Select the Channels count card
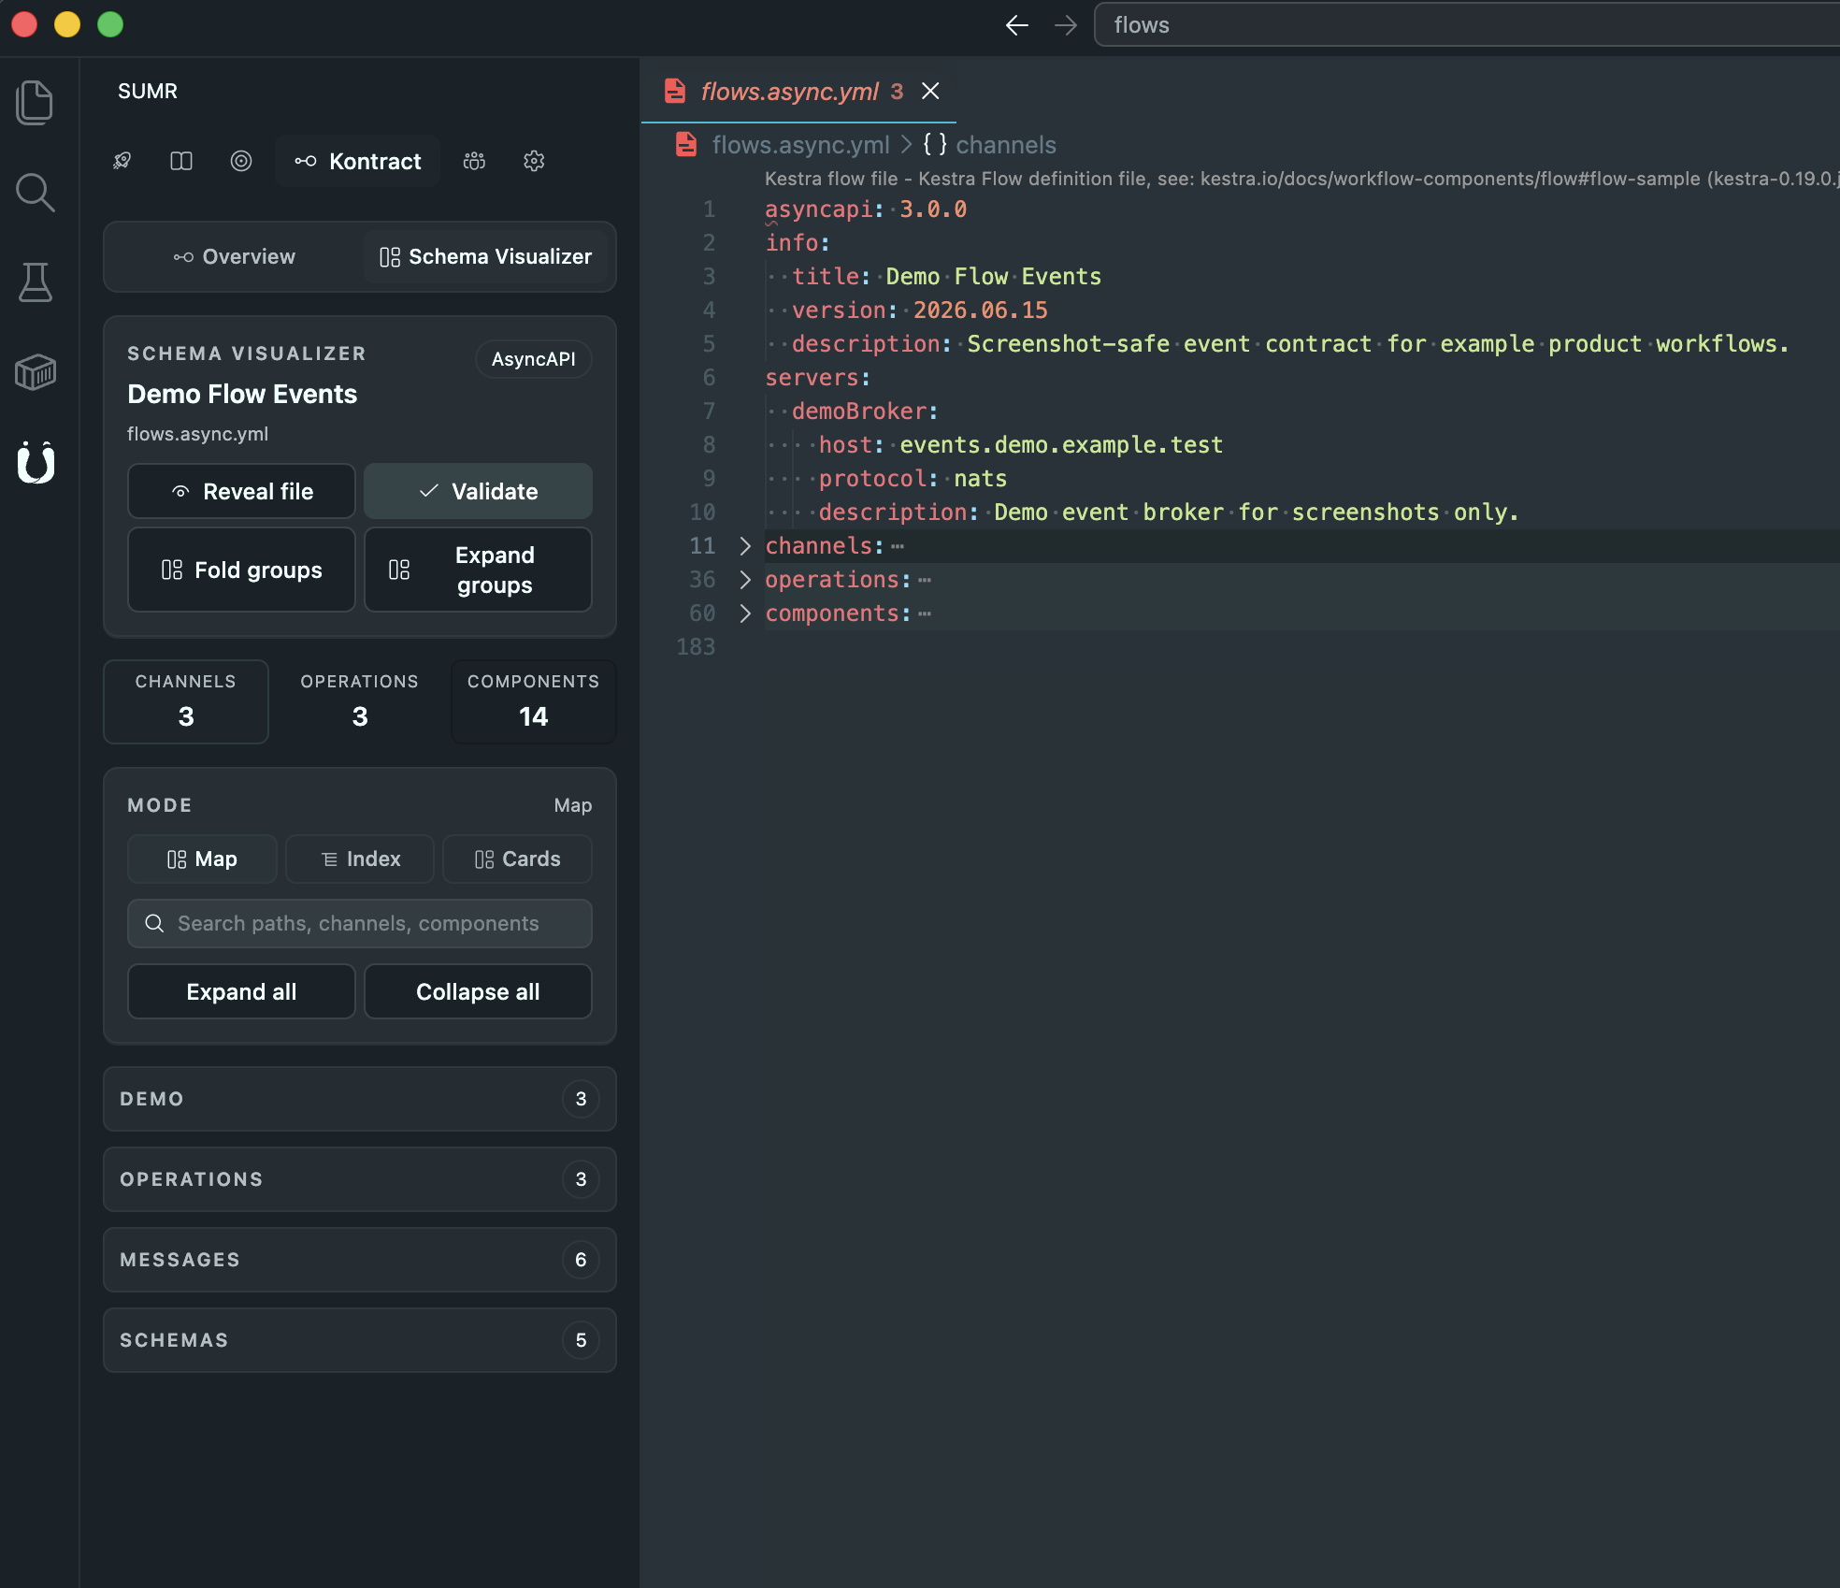 click(x=186, y=701)
